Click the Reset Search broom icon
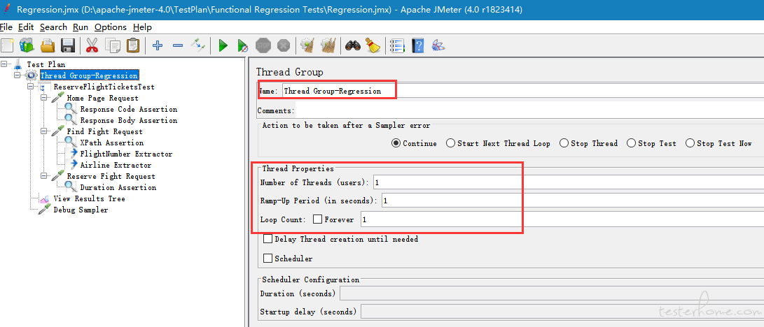The height and width of the screenshot is (327, 764). [x=373, y=45]
